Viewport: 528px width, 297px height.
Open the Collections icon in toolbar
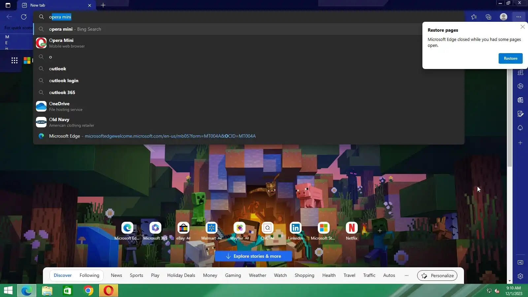[x=488, y=17]
